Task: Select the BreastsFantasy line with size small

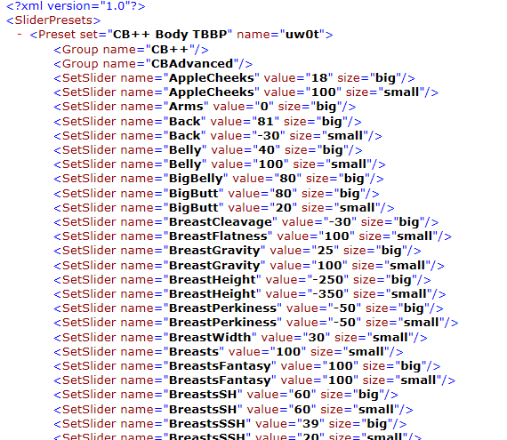Action: (254, 380)
